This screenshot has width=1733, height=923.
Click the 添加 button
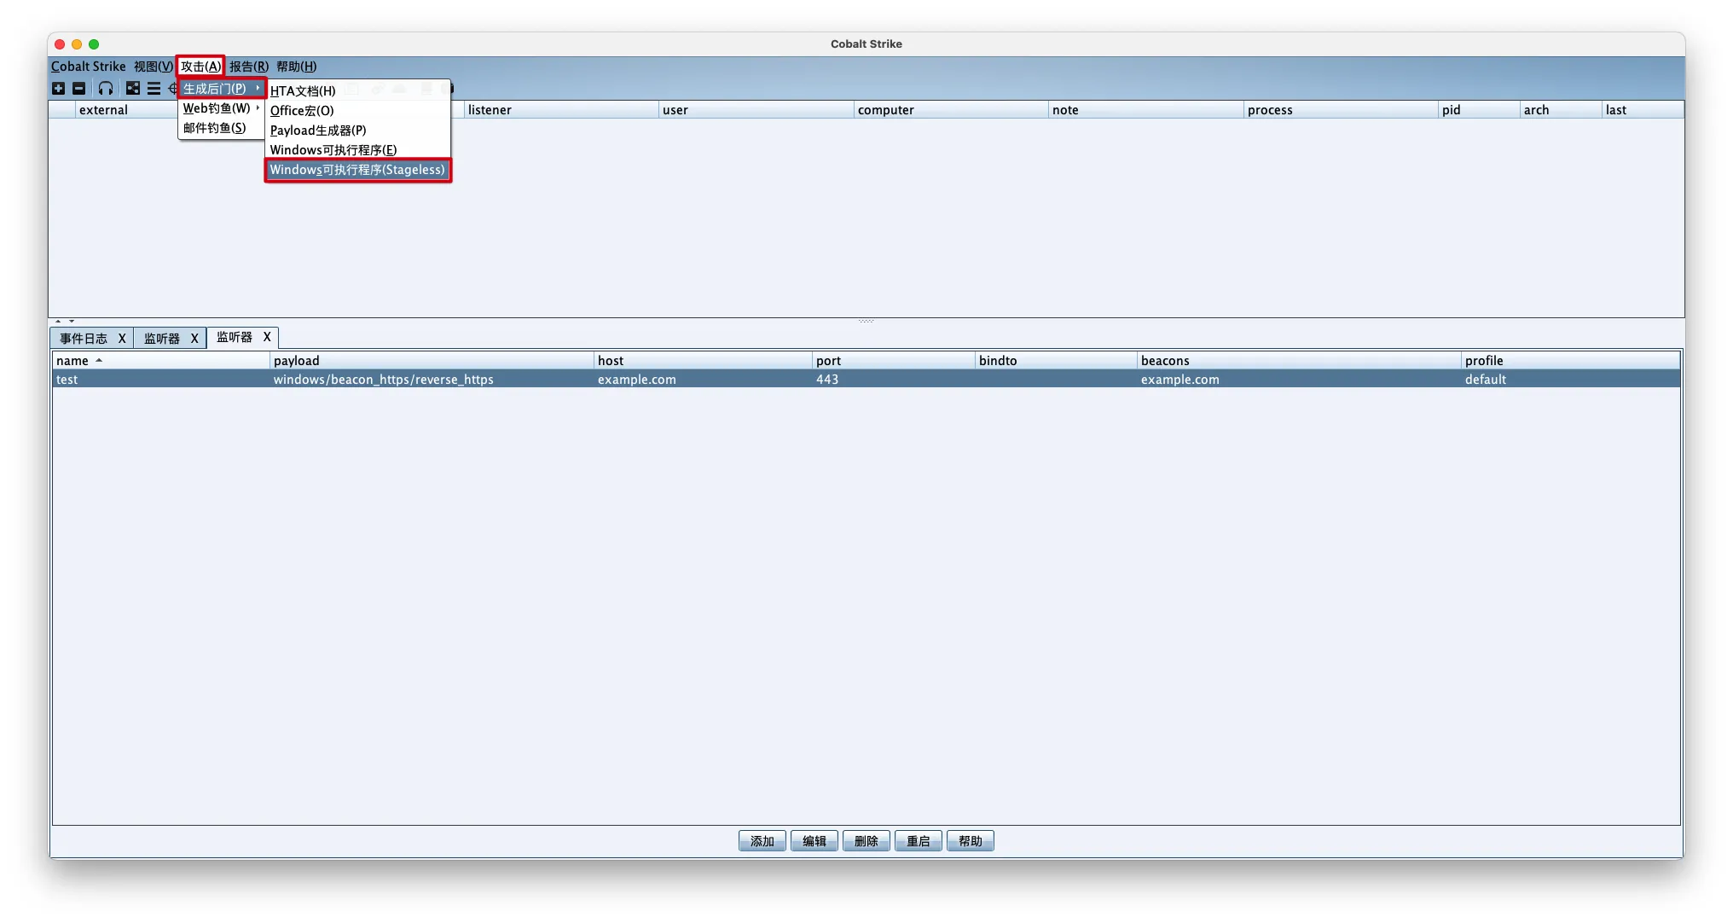tap(762, 841)
